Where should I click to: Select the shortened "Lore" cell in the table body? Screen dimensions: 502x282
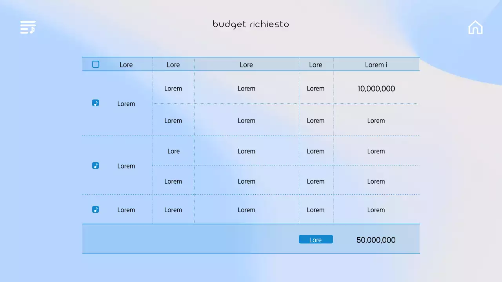tap(173, 151)
